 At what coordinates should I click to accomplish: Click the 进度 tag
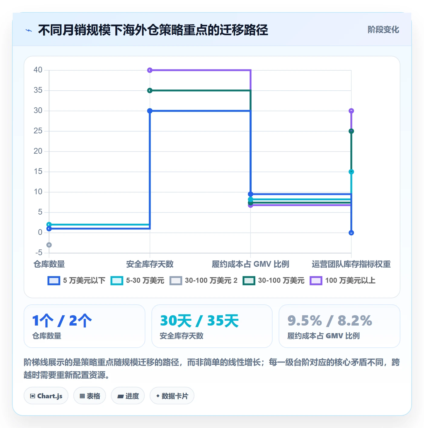(x=128, y=396)
